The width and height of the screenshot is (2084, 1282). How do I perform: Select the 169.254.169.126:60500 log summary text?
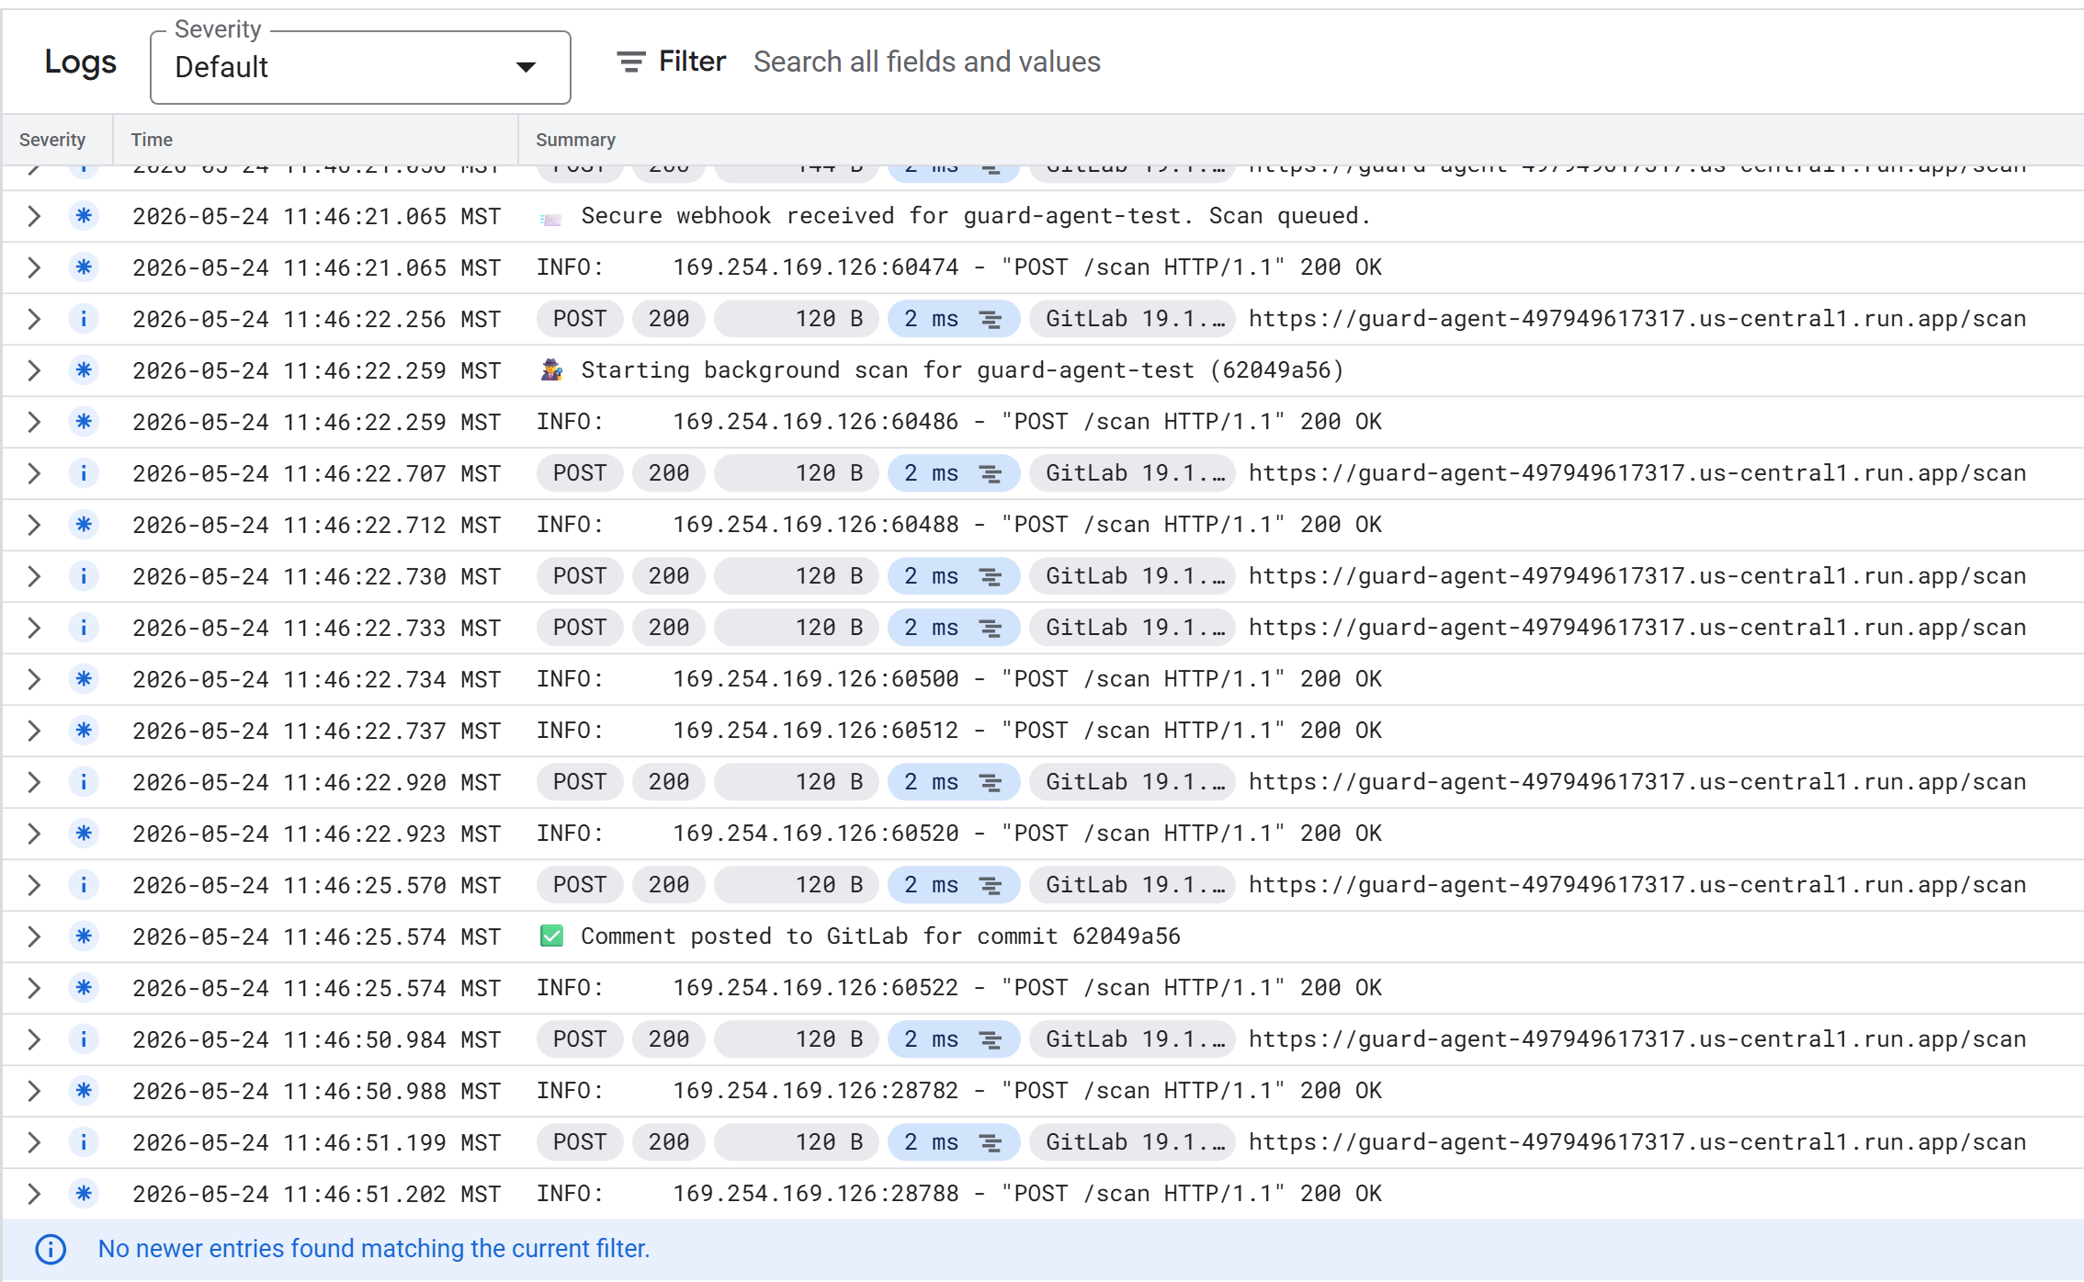(959, 679)
